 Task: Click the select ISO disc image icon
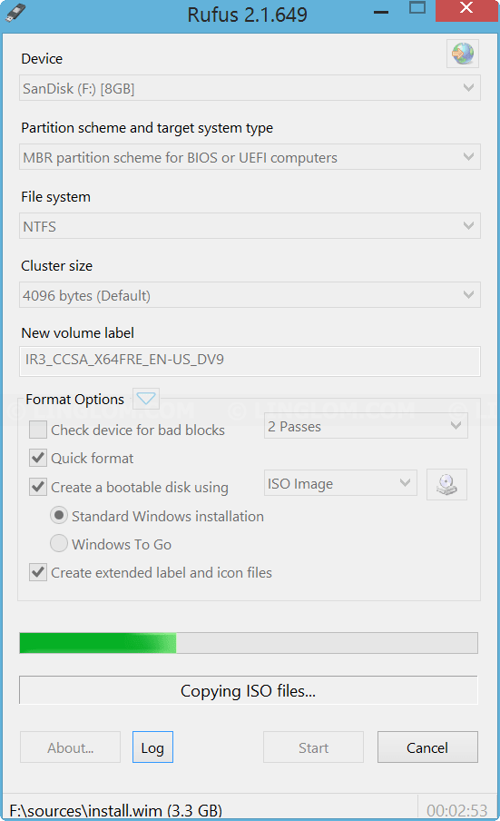(446, 484)
